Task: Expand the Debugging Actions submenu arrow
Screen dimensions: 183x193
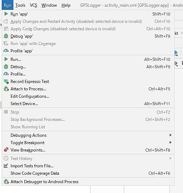Action: pyautogui.click(x=171, y=135)
